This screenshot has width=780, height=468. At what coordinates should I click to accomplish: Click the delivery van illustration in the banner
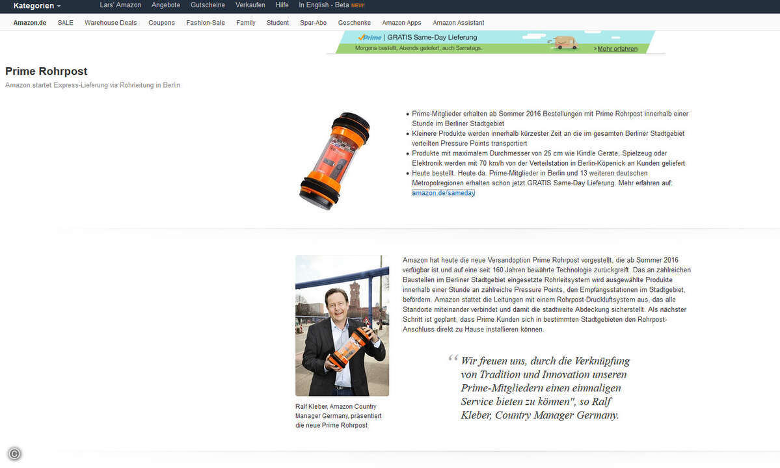click(x=563, y=43)
